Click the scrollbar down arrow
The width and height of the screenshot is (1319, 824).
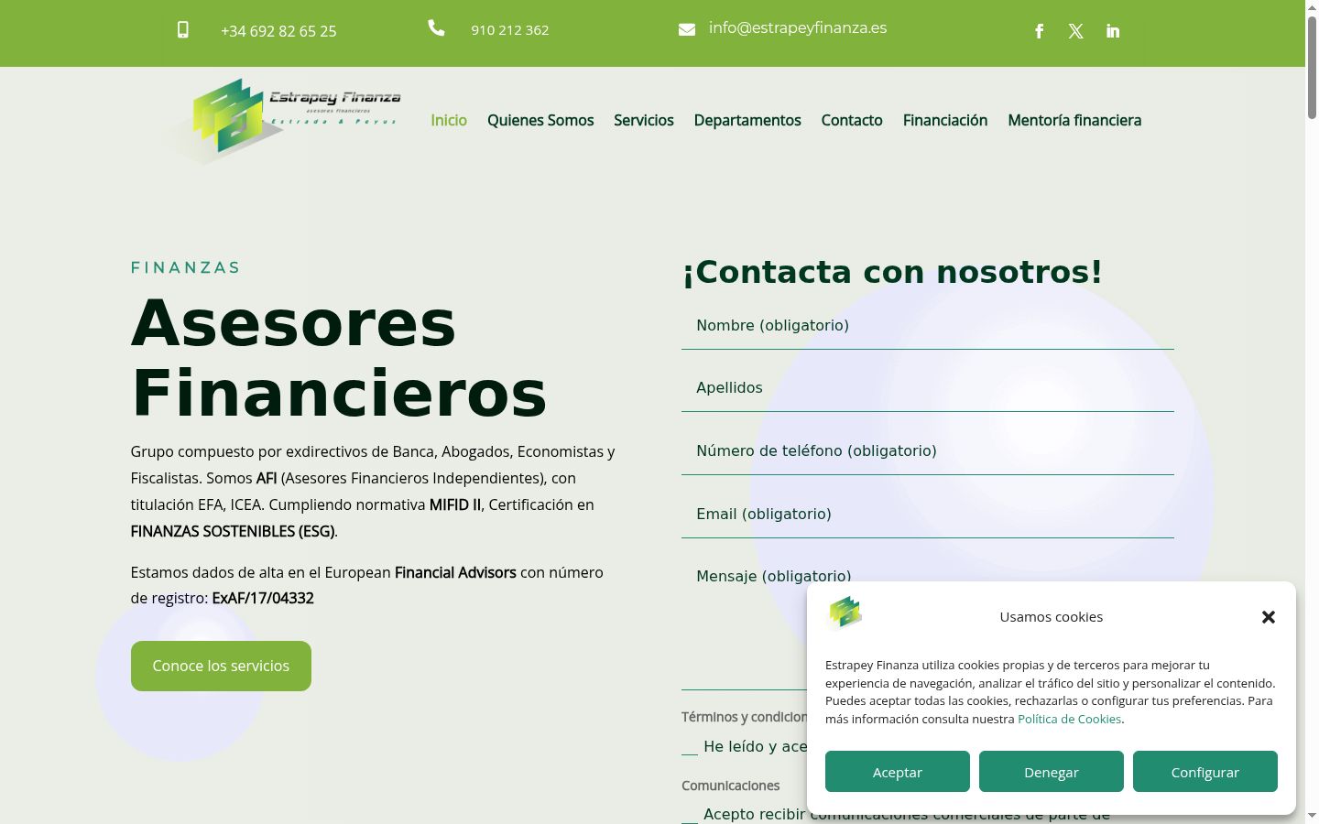tap(1312, 816)
